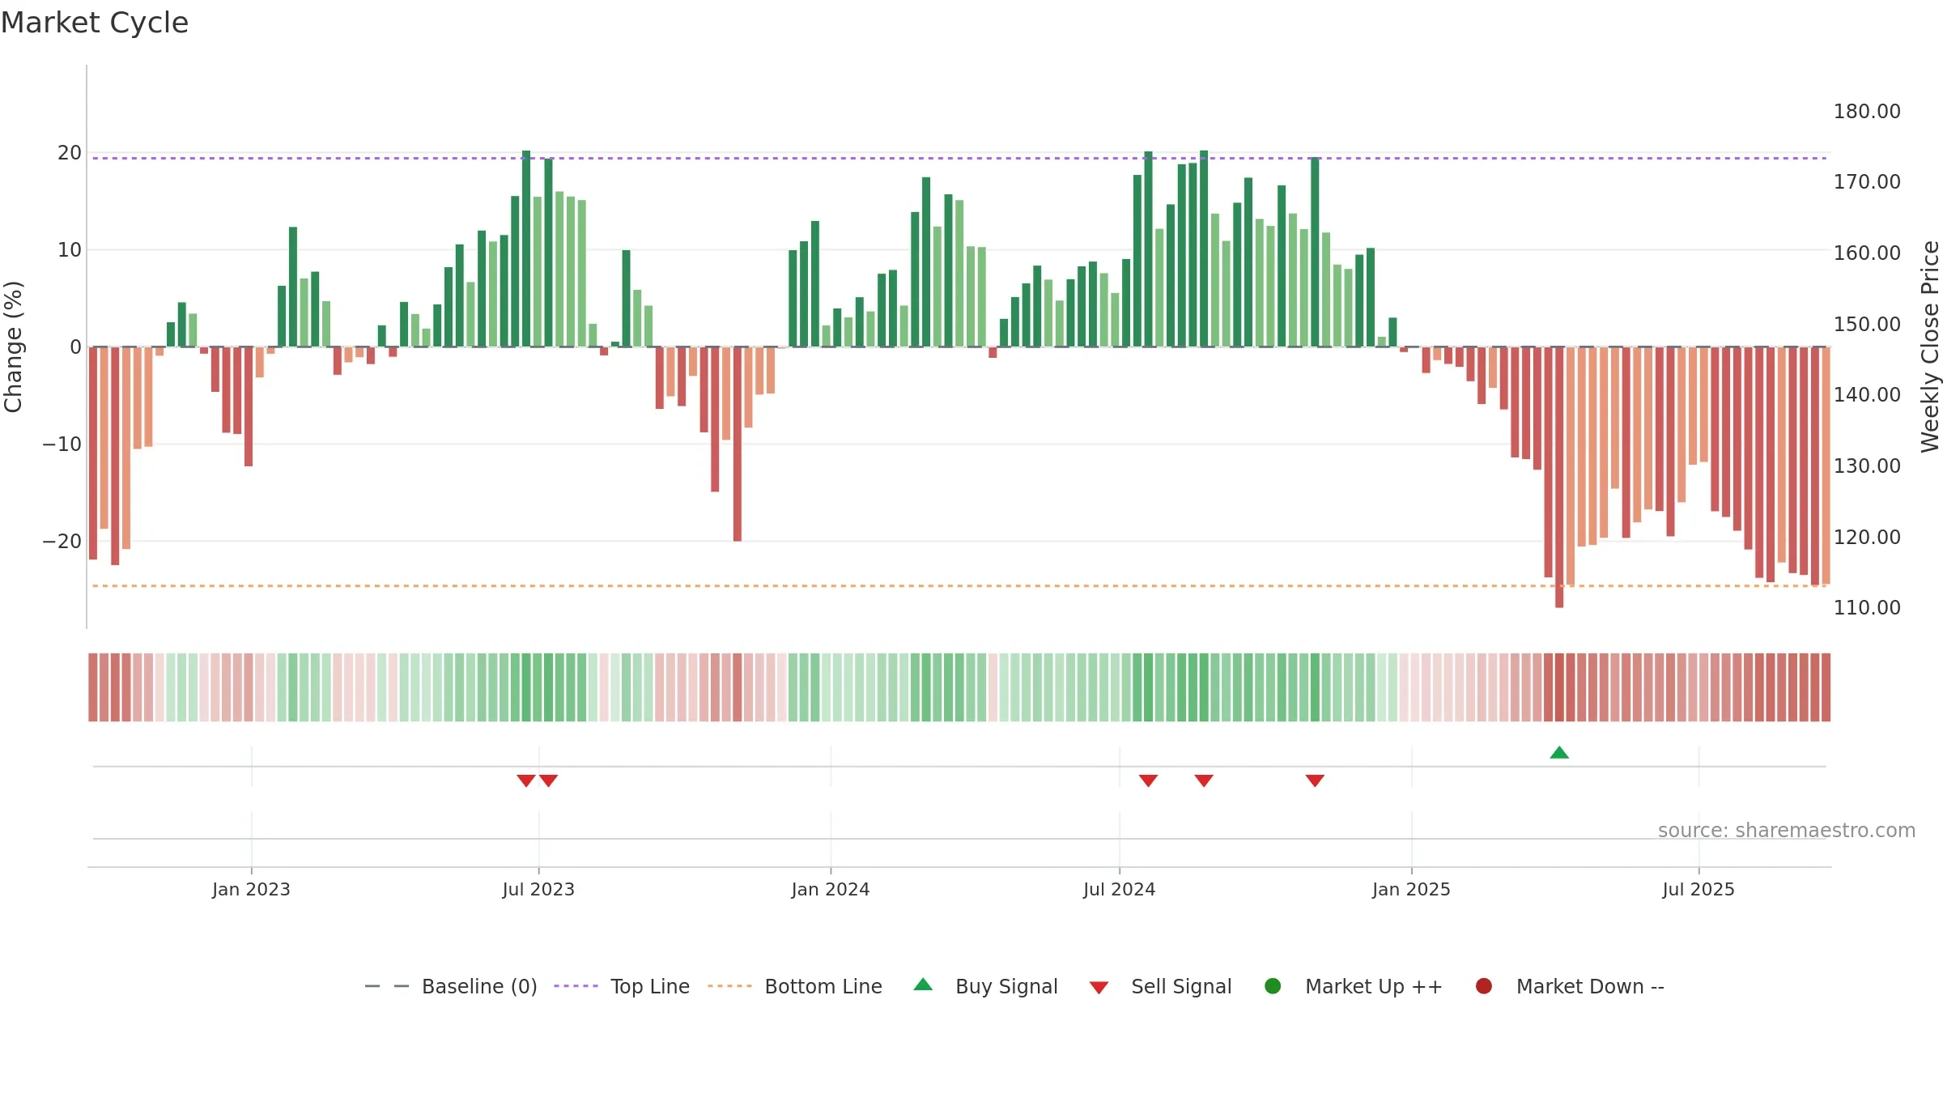
Task: Click the purple dotted Top Line legend swatch
Action: 576,986
